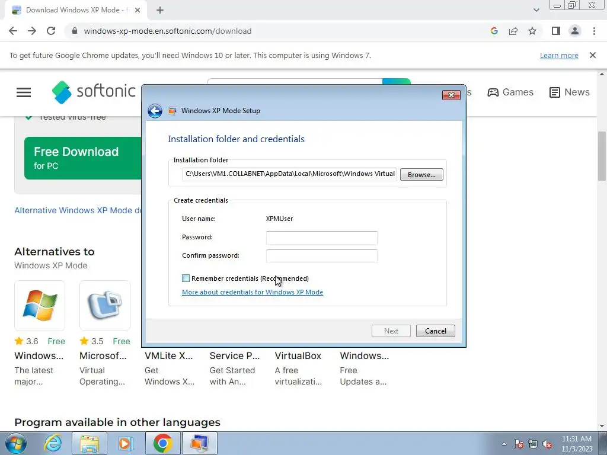Screen dimensions: 607x455
Task: Open a new Chrome tab
Action: click(160, 10)
